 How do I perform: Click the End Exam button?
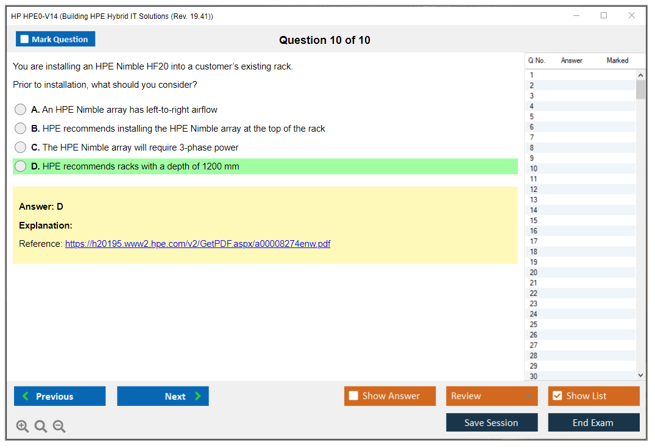pos(593,423)
